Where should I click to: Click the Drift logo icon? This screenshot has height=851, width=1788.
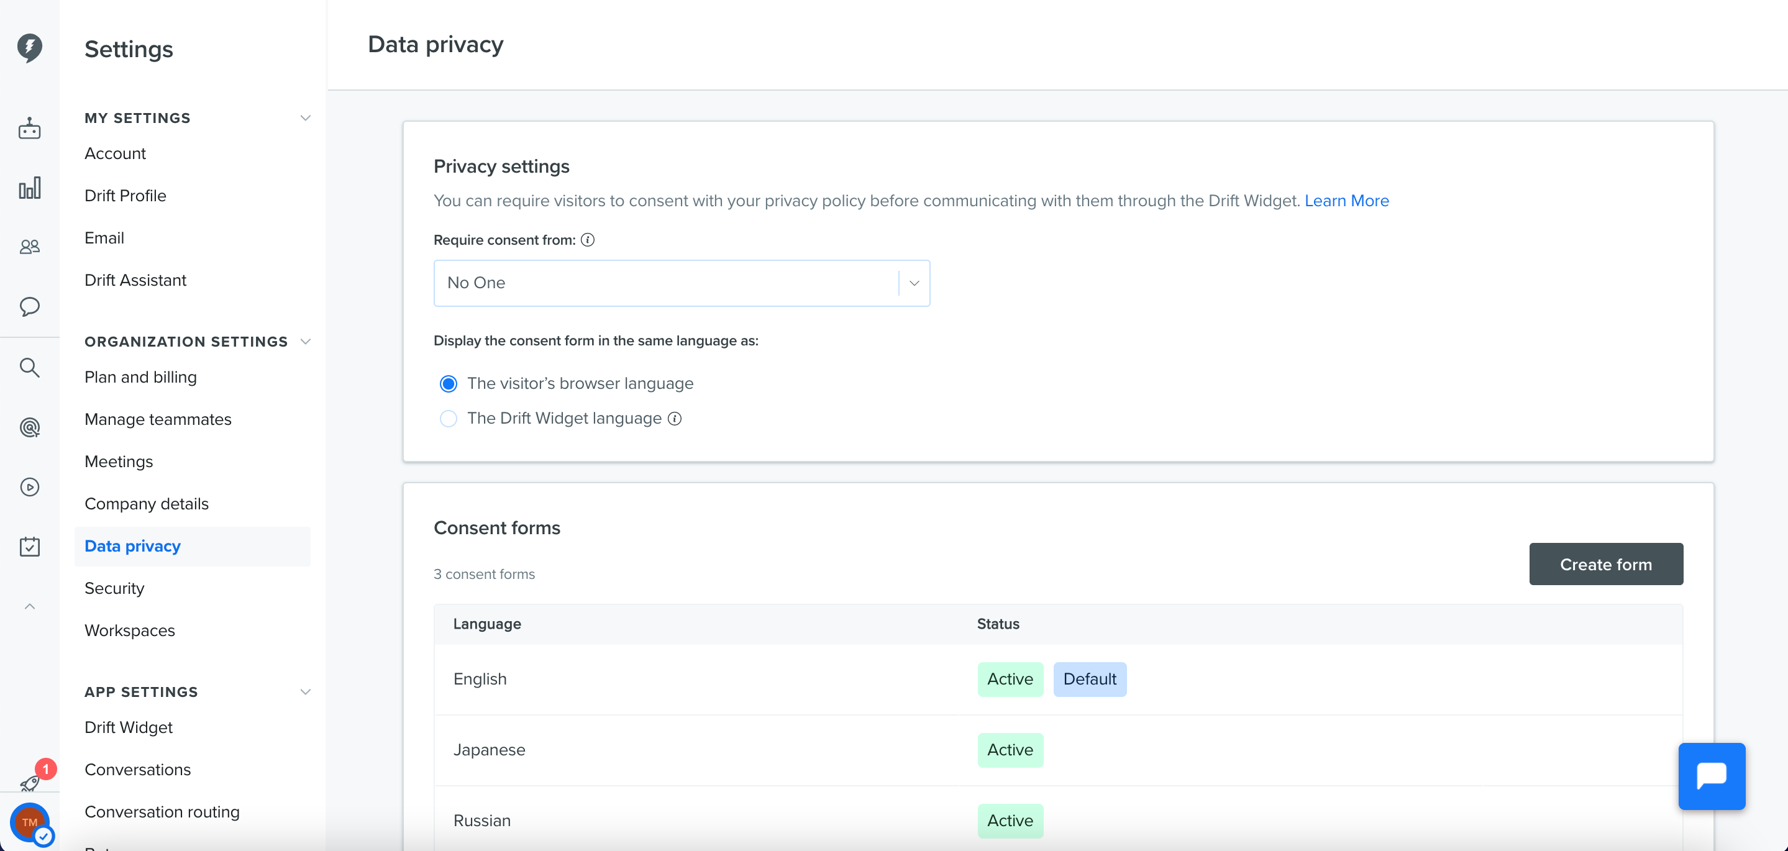(x=29, y=48)
